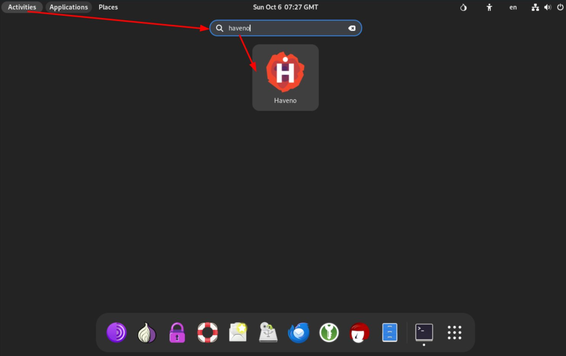The width and height of the screenshot is (566, 356).
Task: Open the Tor status onion indicator
Action: tap(463, 7)
